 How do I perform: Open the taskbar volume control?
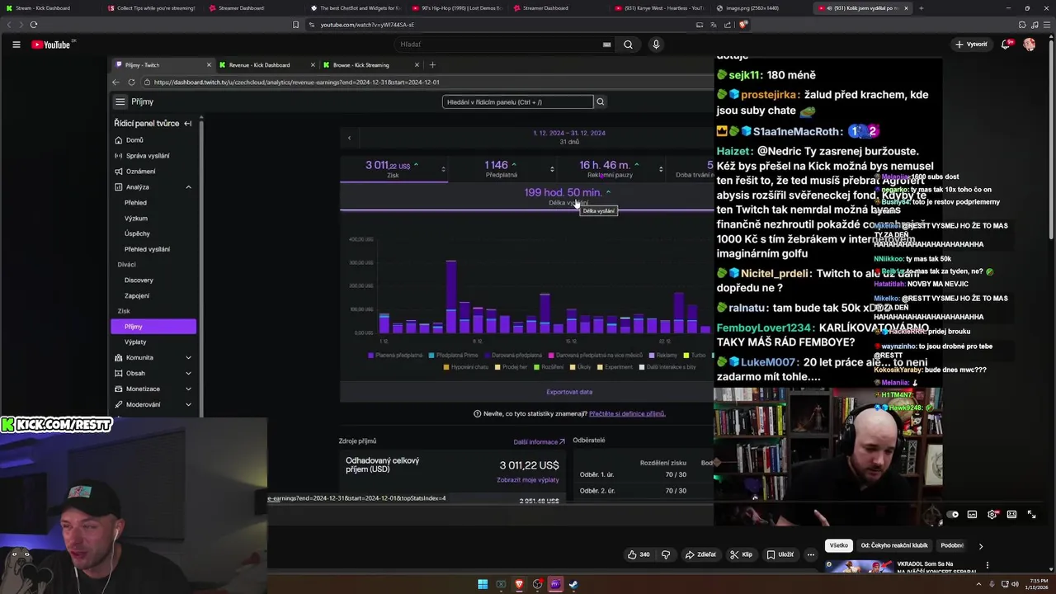1015,585
